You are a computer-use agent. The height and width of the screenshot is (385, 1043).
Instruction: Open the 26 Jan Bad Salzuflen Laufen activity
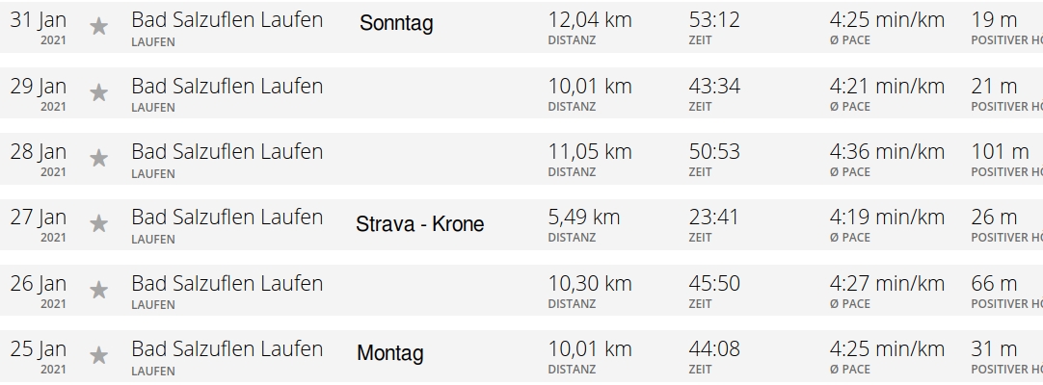(227, 283)
